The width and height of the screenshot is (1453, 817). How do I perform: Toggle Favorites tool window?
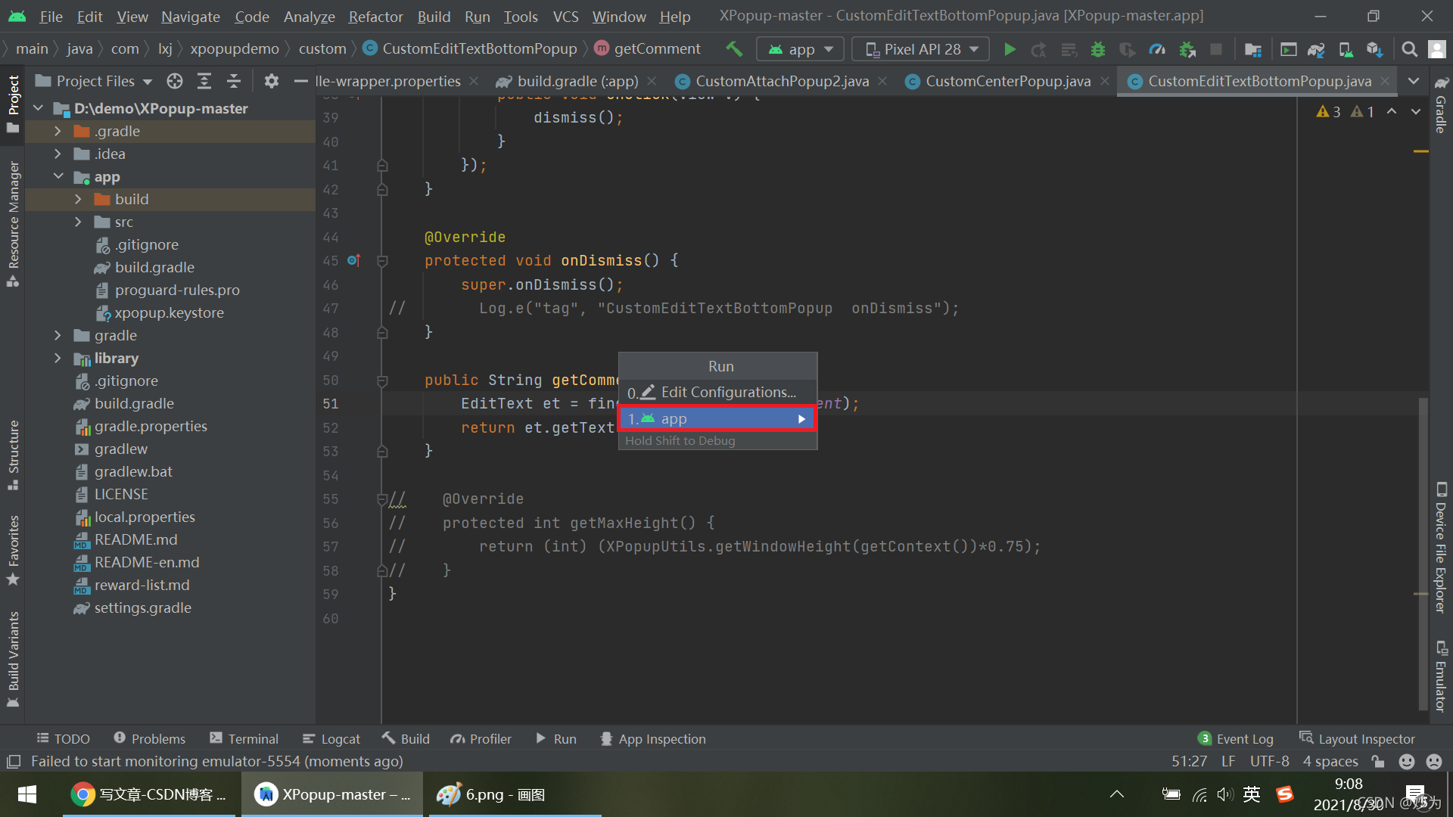click(13, 550)
